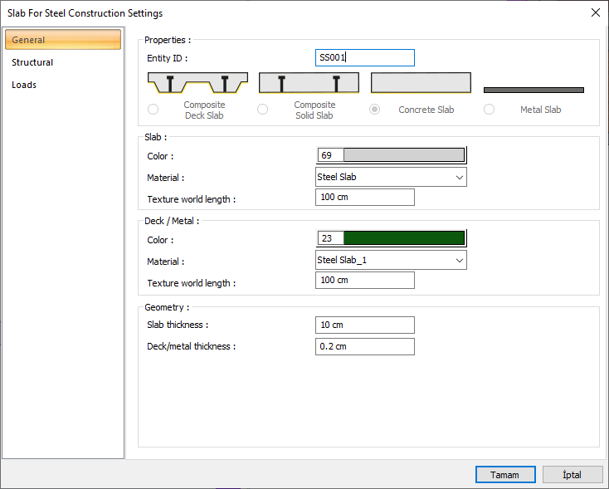Click the Entity ID input field
The width and height of the screenshot is (609, 489).
(365, 57)
